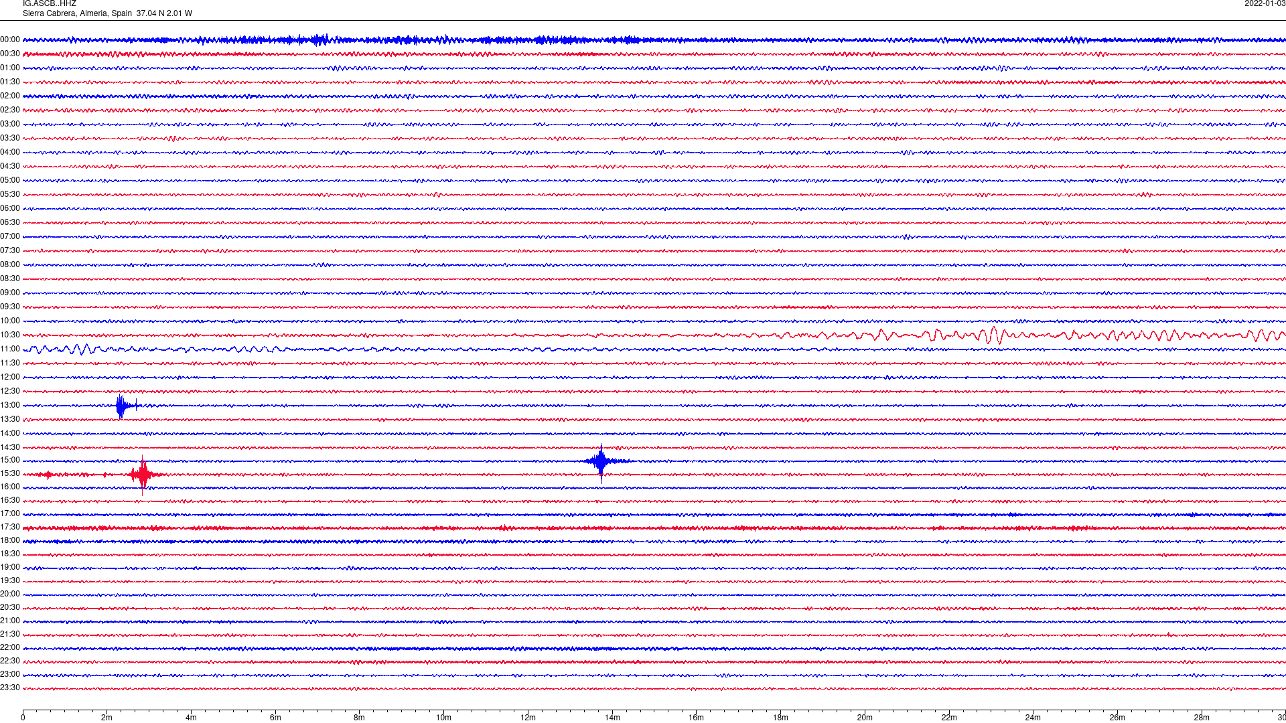The width and height of the screenshot is (1286, 723).
Task: Select the 05:30 time row label
Action: [10, 195]
